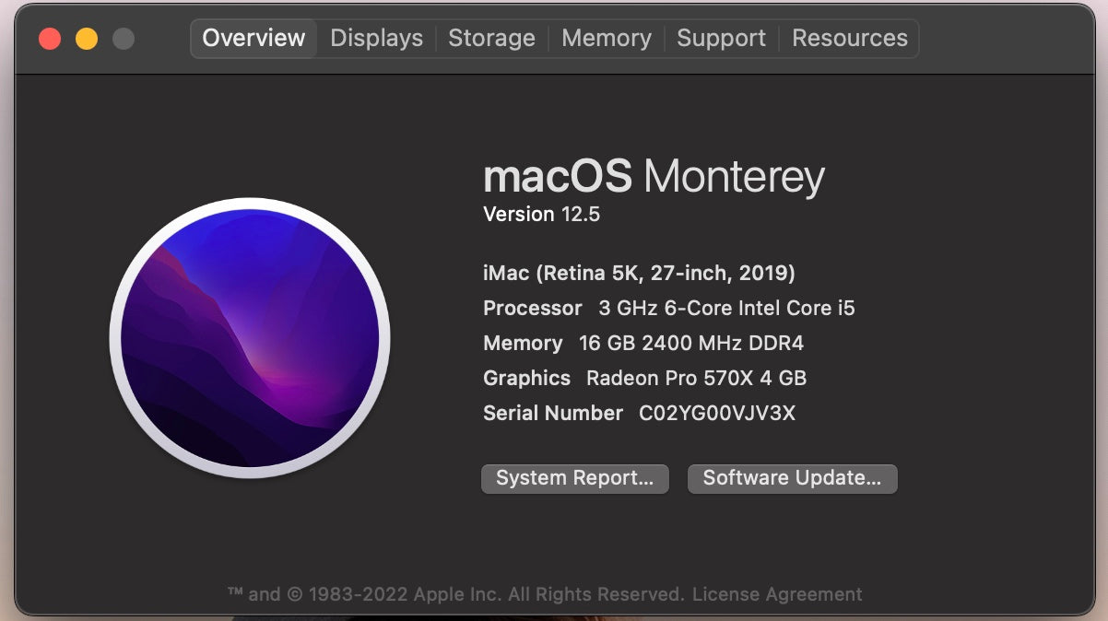
Task: Click the Version 12.5 text
Action: click(541, 214)
